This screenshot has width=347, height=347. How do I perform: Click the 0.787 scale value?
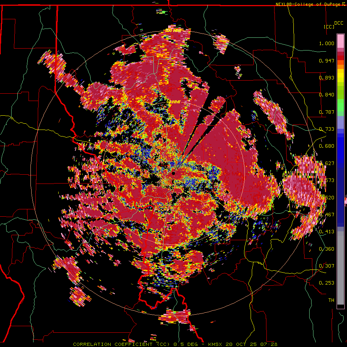327,112
